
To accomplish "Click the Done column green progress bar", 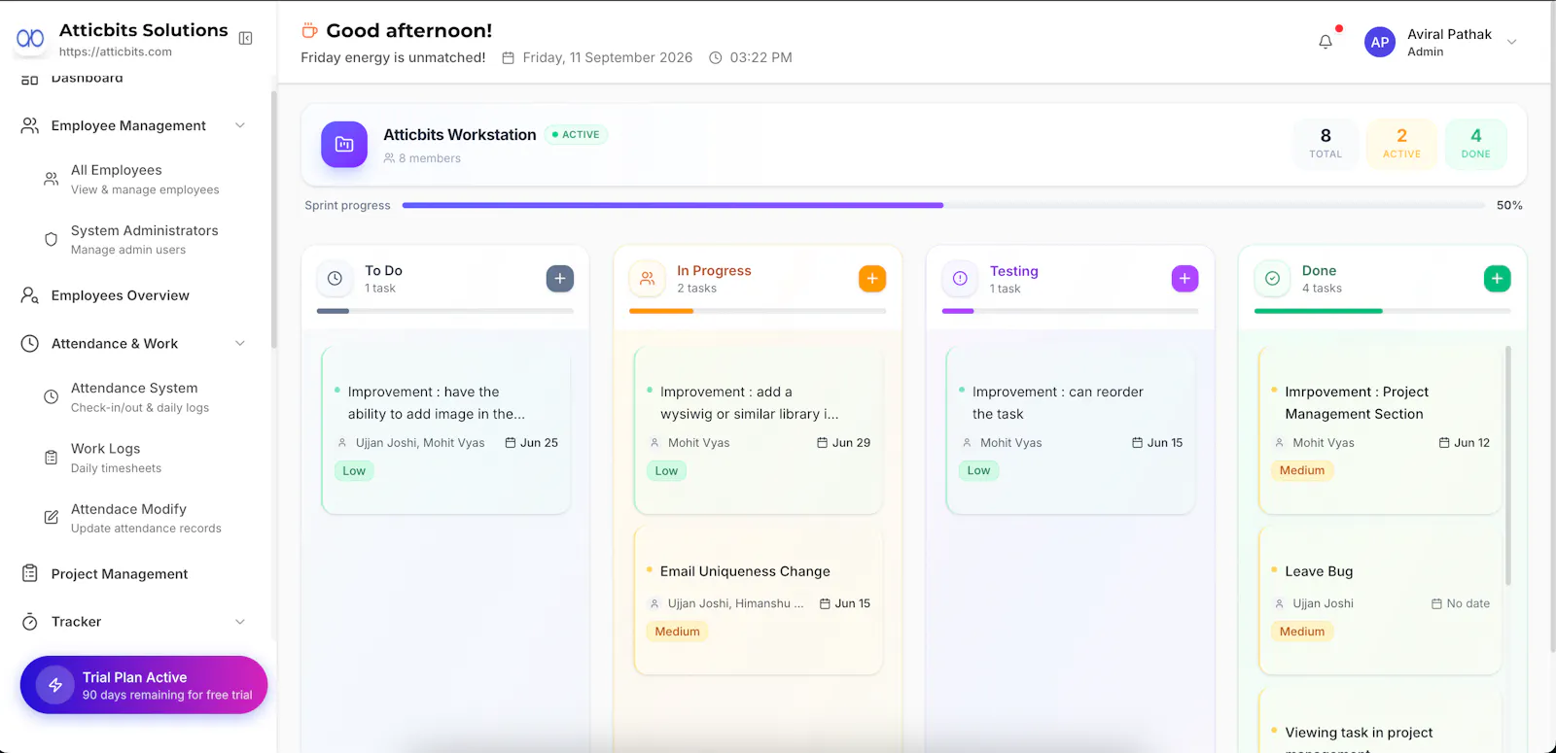I will coord(1319,311).
